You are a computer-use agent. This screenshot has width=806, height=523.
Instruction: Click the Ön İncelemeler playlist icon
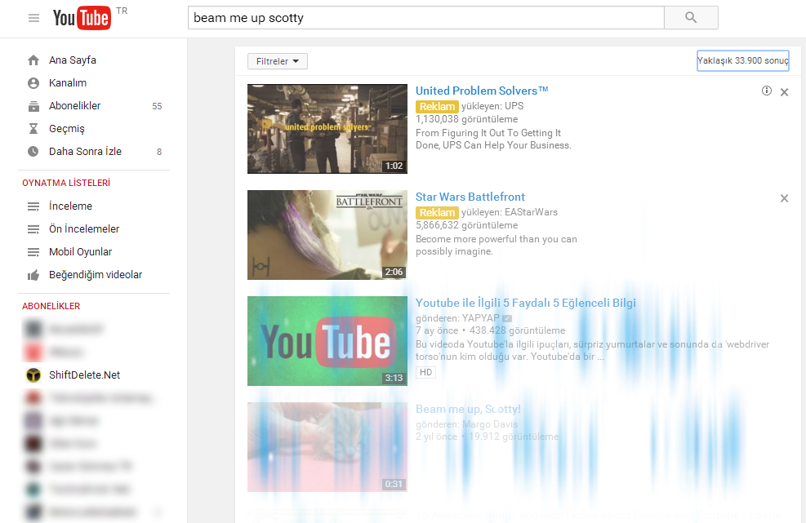coord(33,229)
